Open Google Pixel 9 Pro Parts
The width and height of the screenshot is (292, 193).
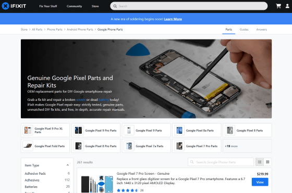click(96, 130)
